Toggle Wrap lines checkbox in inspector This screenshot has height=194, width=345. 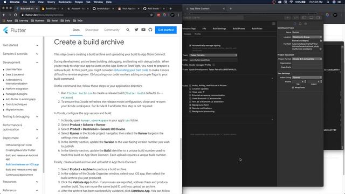[293, 87]
